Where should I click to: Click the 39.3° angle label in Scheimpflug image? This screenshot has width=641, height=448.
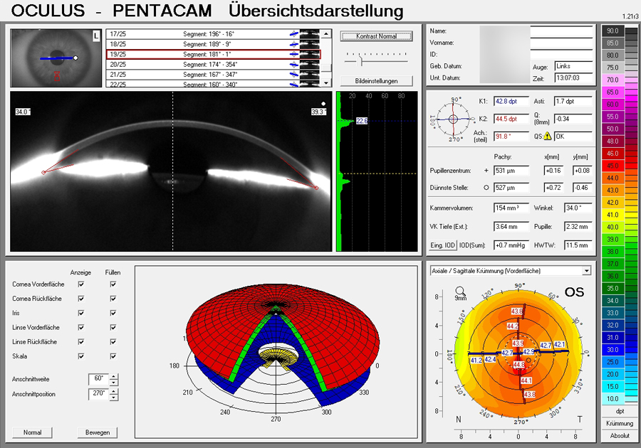point(319,112)
